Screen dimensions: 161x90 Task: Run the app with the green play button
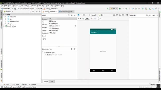click(x=120, y=9)
